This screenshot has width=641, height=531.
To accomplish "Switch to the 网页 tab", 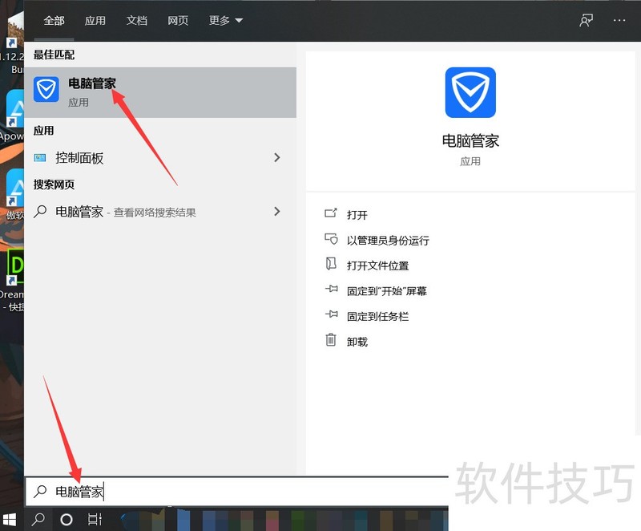I will [x=178, y=21].
